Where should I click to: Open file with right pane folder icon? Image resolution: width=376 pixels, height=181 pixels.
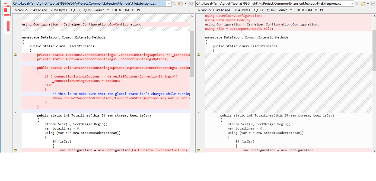point(363,4)
